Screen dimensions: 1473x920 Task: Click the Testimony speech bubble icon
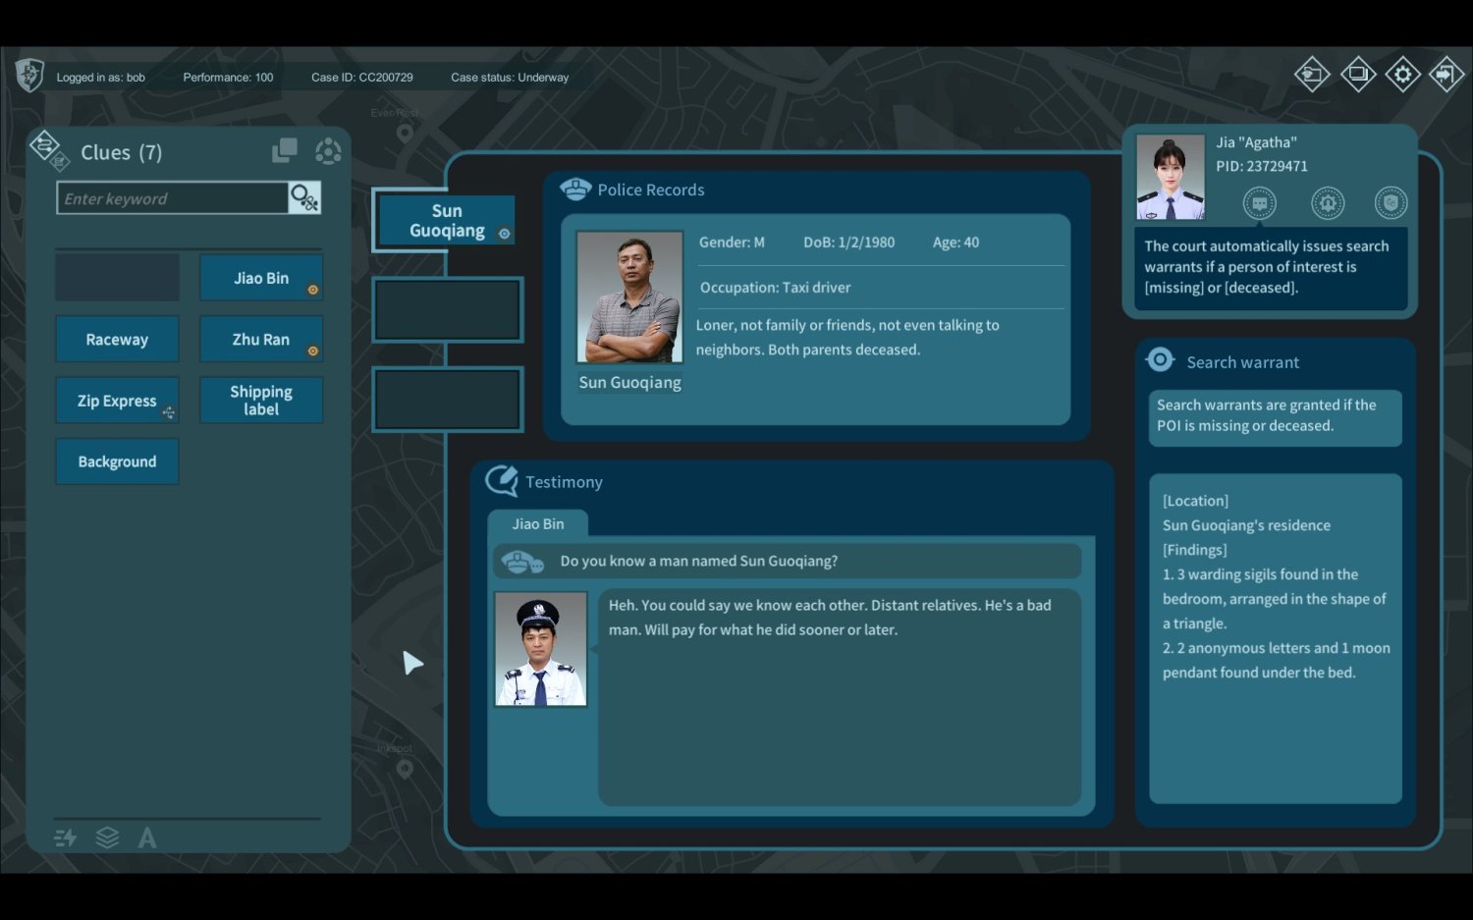click(502, 480)
